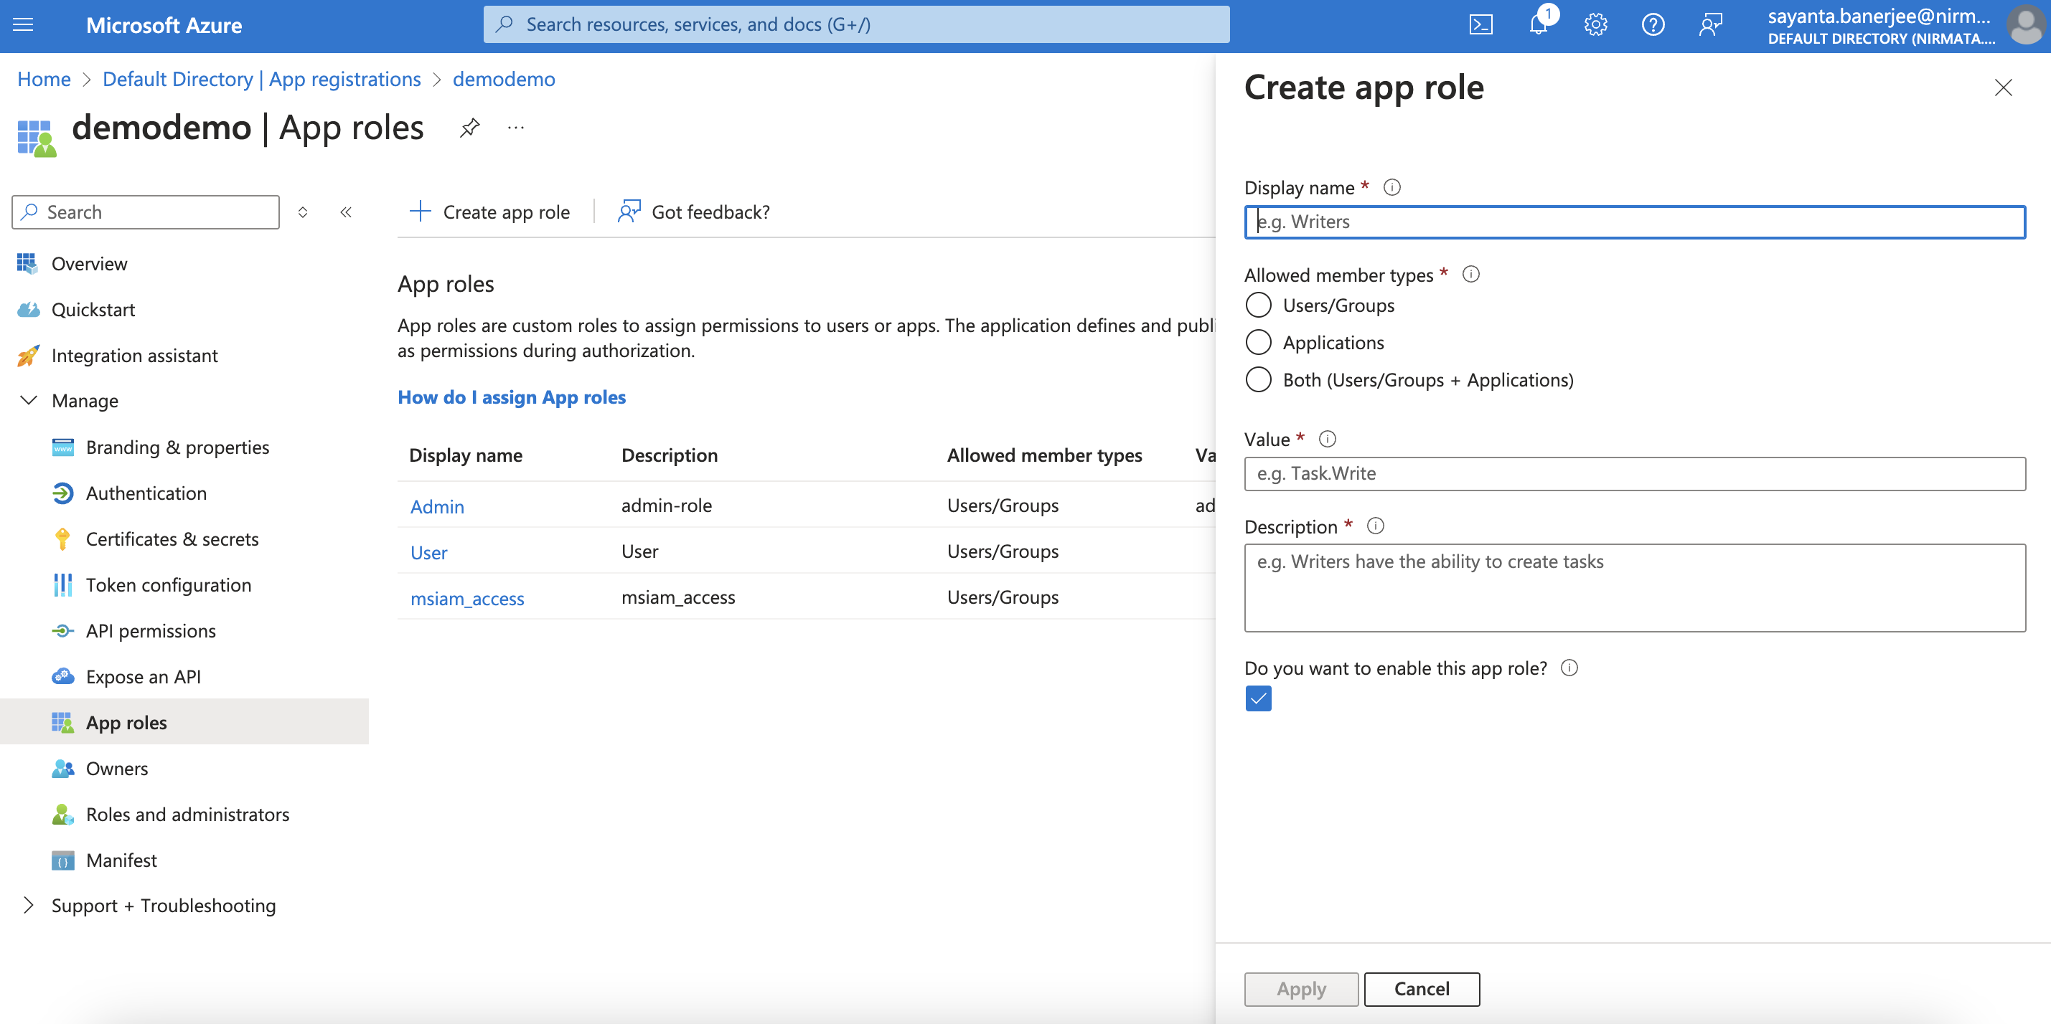Click the Got feedback? button

click(x=693, y=212)
